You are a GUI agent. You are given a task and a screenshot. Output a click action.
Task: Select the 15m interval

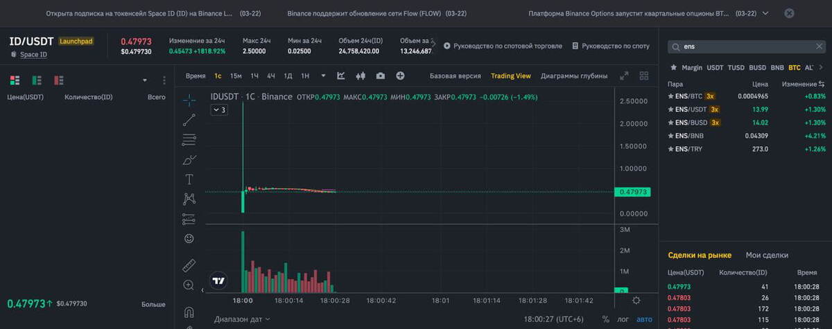point(236,75)
